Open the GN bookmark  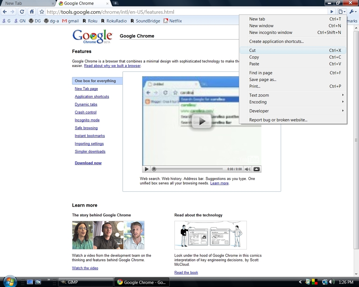point(20,21)
